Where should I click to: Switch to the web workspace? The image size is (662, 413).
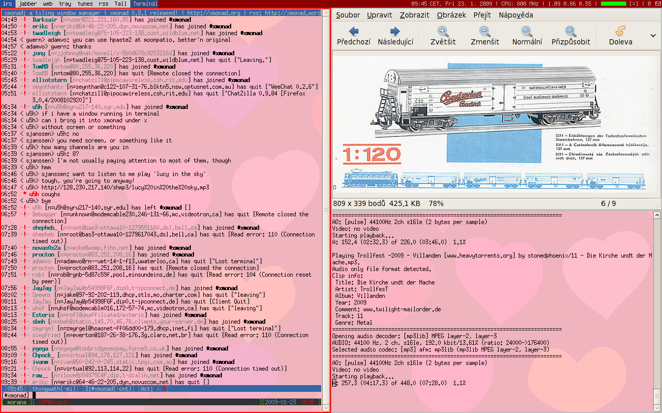pos(47,4)
